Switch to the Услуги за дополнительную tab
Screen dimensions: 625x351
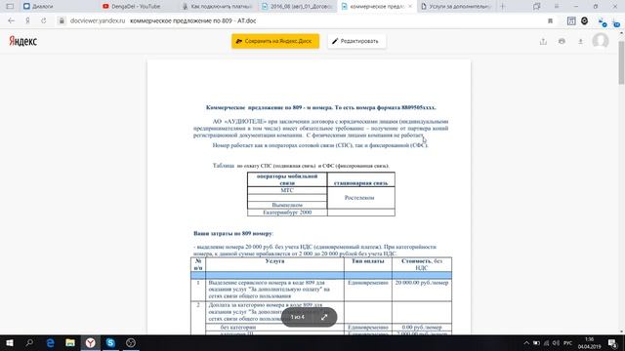point(456,7)
